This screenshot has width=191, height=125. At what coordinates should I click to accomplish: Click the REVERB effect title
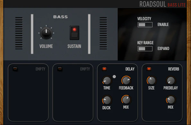pyautogui.click(x=174, y=69)
